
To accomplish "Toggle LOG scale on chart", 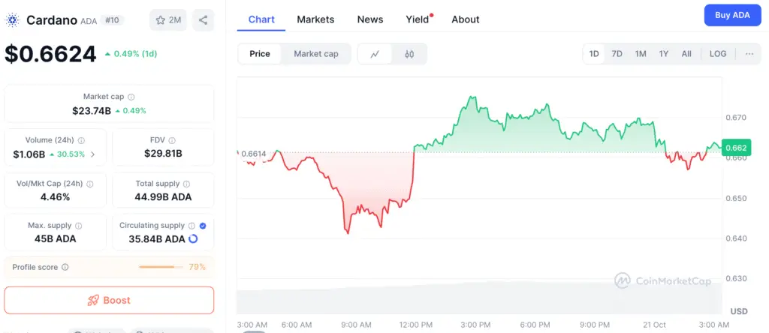I will coord(718,54).
